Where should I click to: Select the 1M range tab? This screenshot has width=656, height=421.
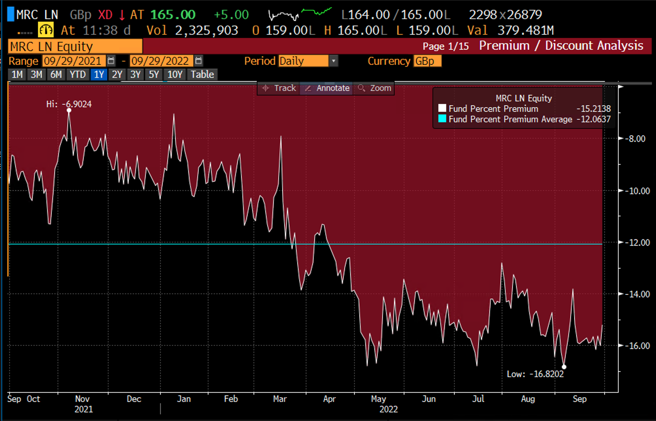click(17, 75)
